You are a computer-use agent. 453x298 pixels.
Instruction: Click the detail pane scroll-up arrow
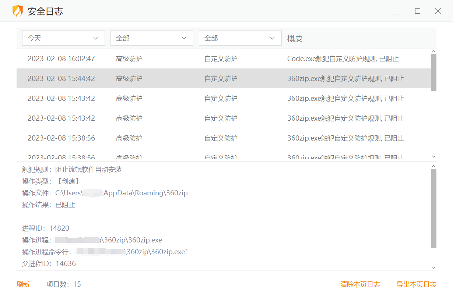click(x=433, y=166)
